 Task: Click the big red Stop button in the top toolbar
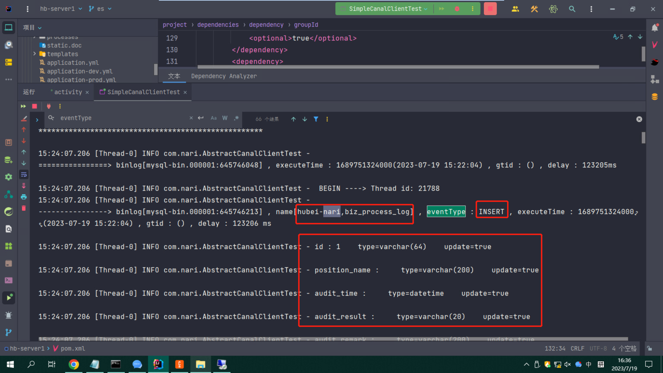point(490,9)
